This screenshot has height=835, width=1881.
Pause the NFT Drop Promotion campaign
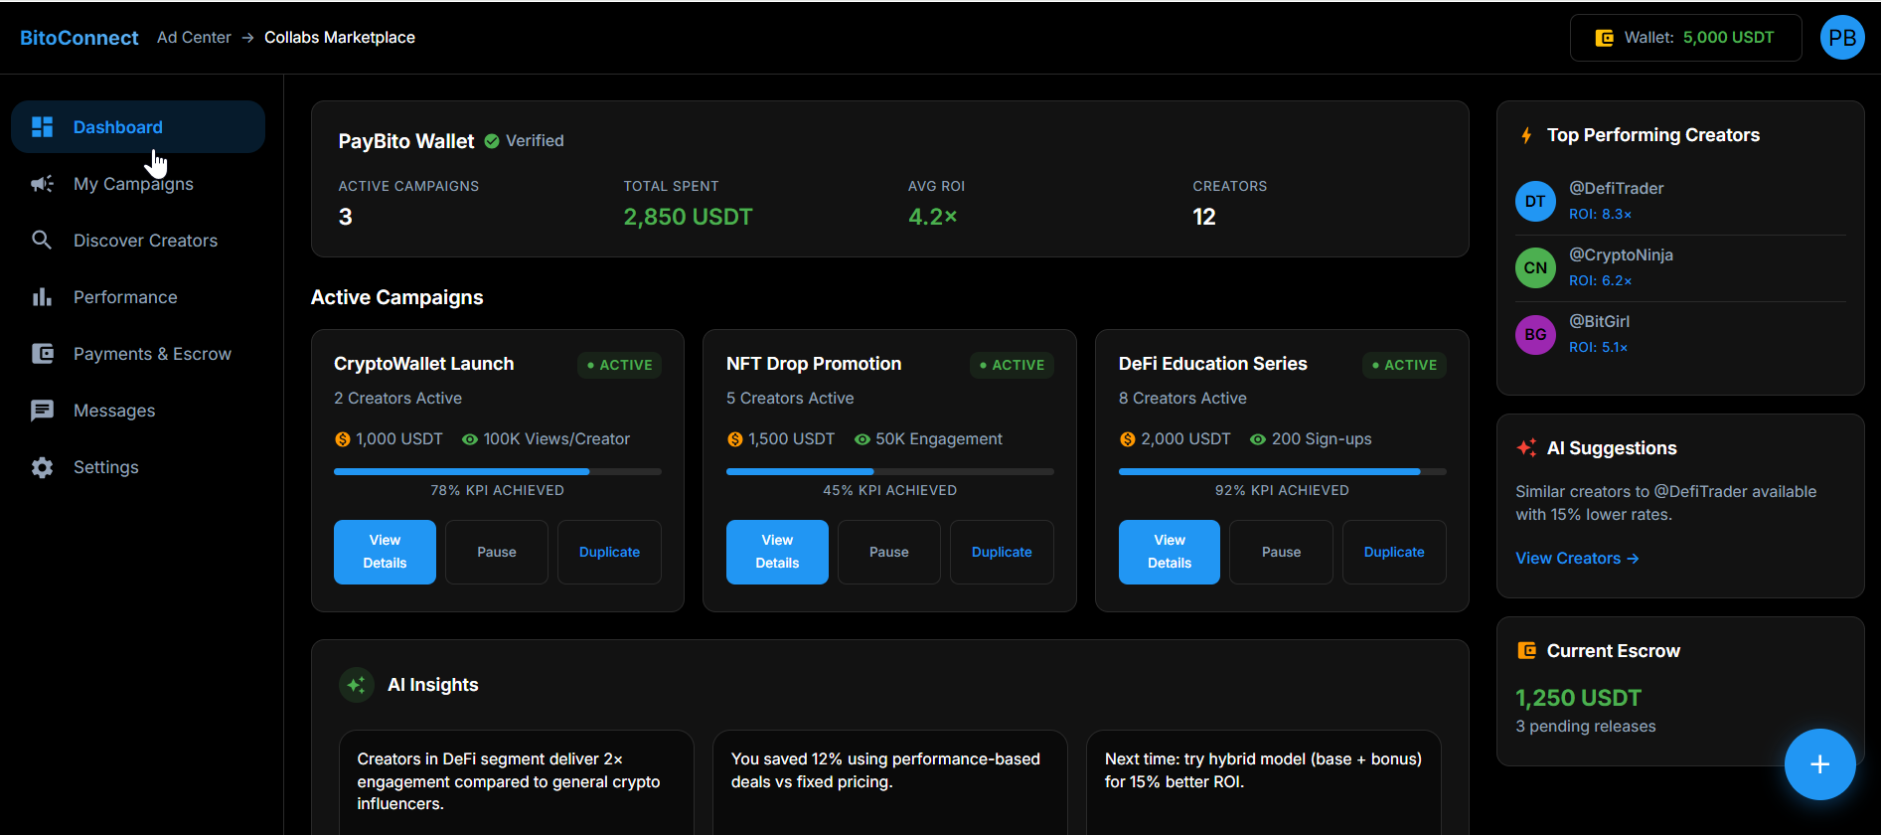tap(888, 552)
